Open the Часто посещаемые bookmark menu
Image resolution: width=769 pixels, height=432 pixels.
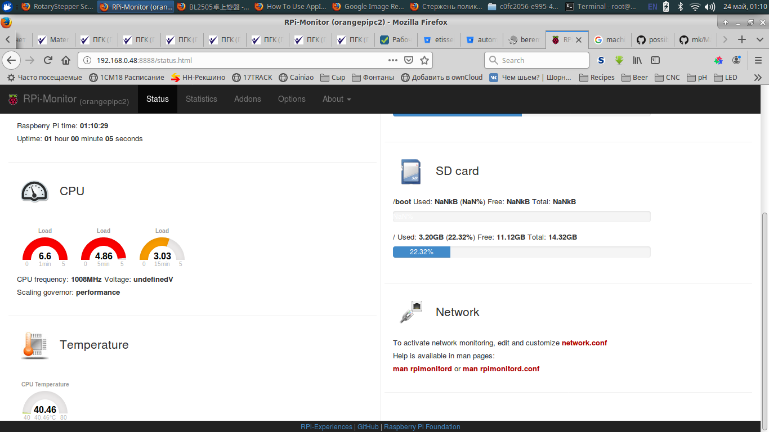[44, 78]
